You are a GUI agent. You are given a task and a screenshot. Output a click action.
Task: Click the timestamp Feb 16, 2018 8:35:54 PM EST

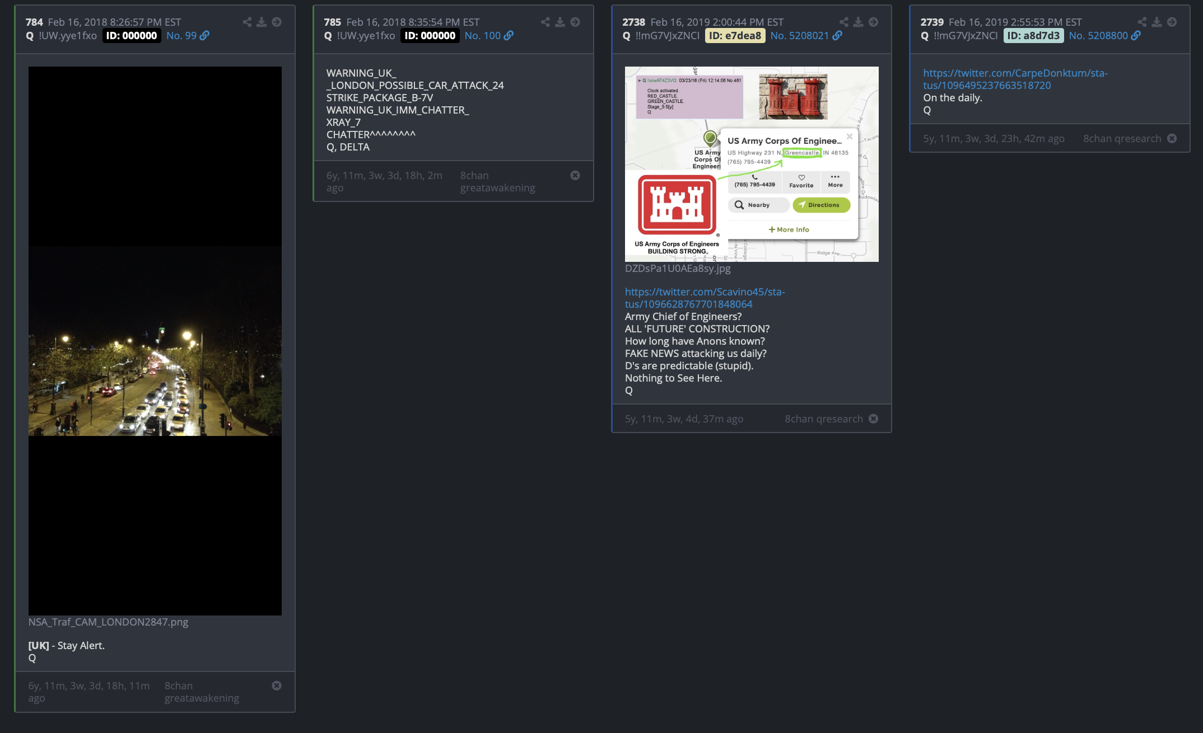413,22
